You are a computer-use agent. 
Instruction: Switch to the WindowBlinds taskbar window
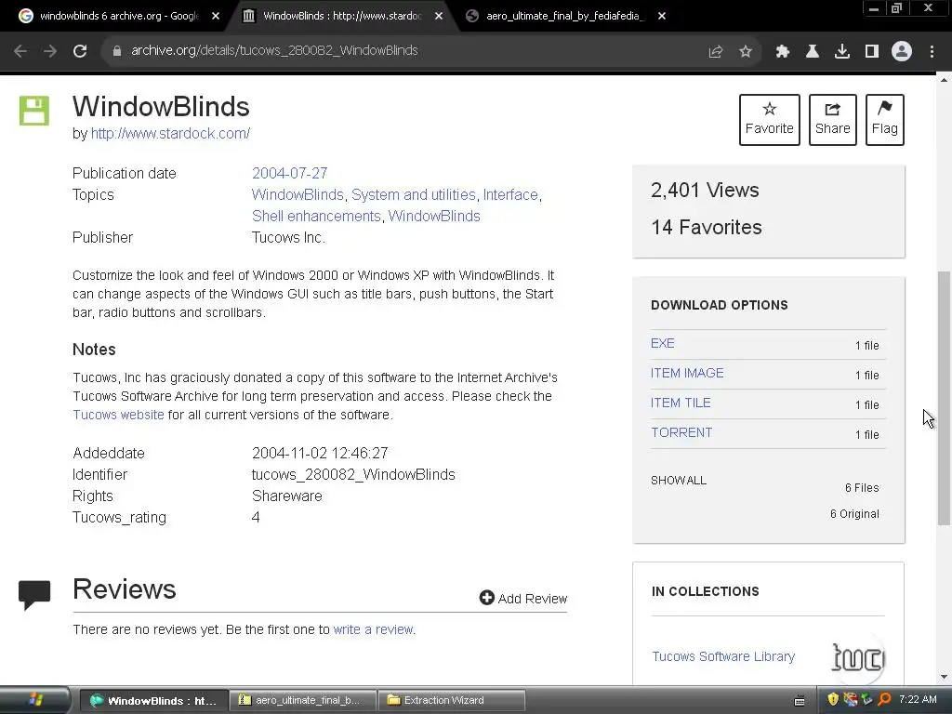pos(154,701)
